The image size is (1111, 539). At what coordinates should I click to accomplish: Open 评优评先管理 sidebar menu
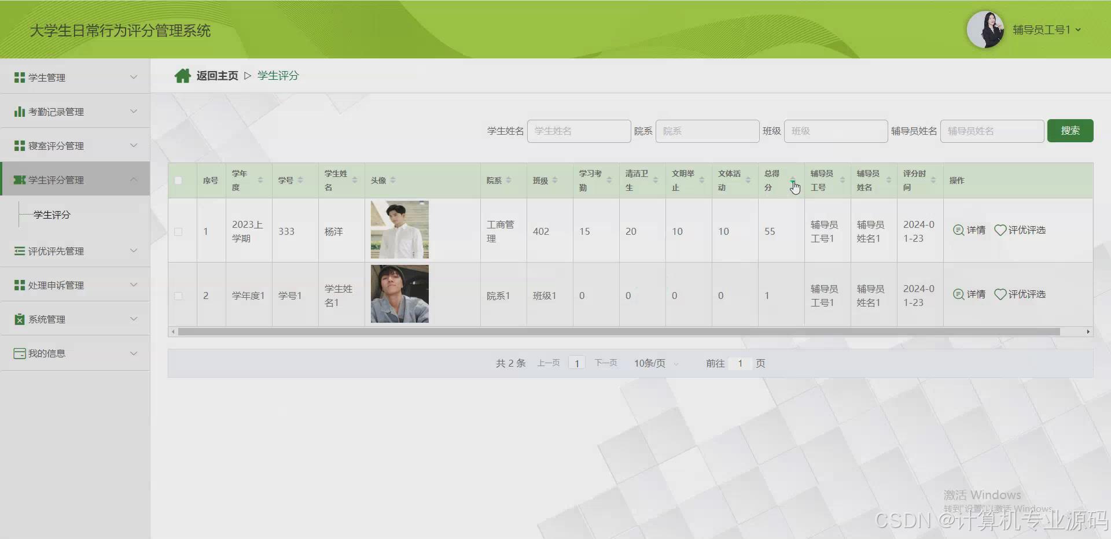click(x=75, y=250)
